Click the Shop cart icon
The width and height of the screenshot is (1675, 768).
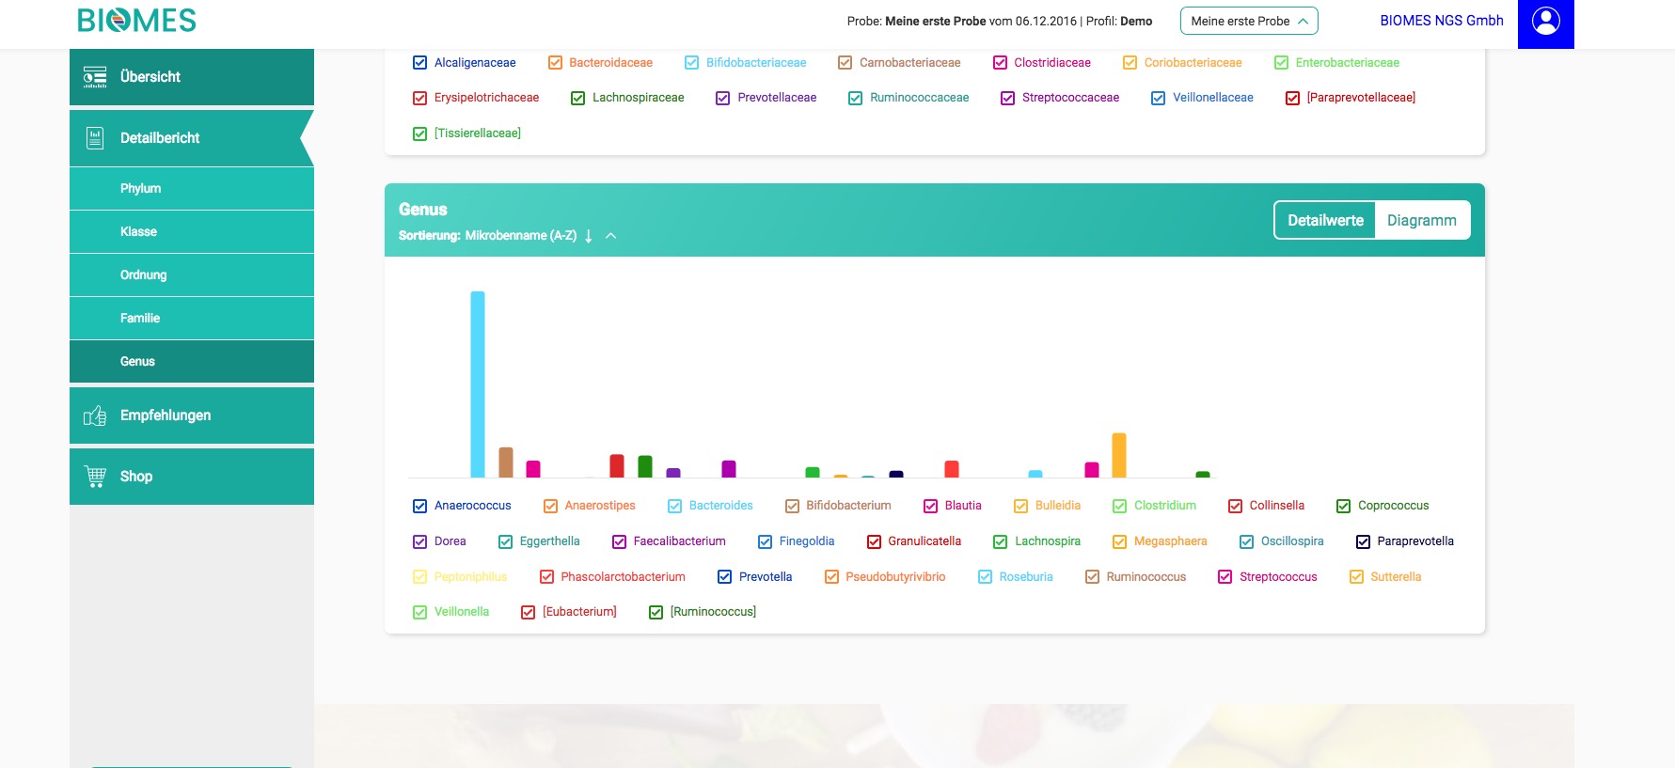click(x=95, y=477)
